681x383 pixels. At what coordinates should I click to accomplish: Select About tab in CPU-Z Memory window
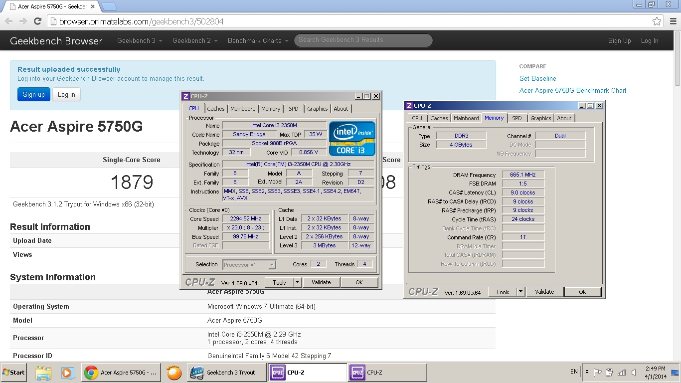(x=564, y=118)
